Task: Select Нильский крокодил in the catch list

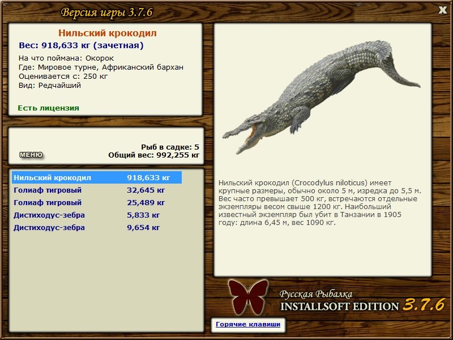Action: [x=97, y=177]
